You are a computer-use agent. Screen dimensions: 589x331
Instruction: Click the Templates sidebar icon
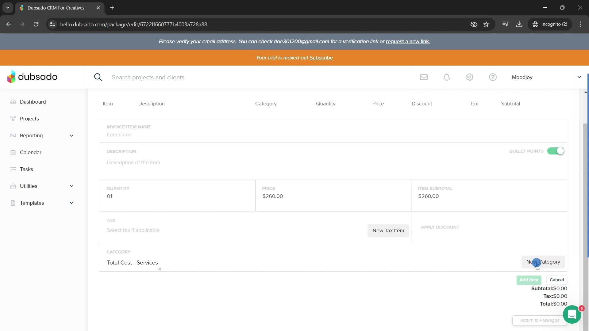[x=13, y=203]
